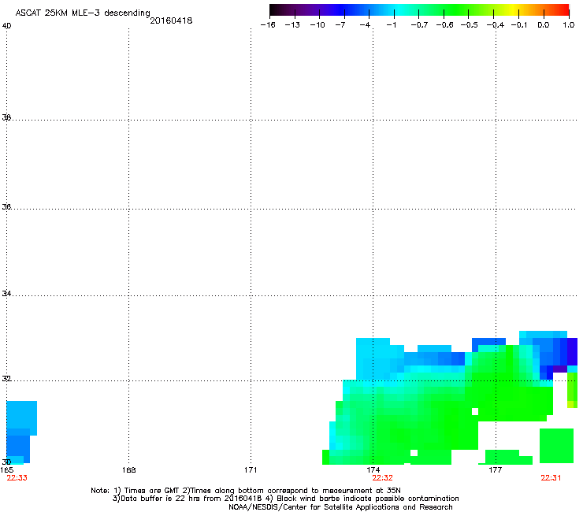This screenshot has height=512, width=583.
Task: Click the latitude label '32'
Action: [6, 379]
